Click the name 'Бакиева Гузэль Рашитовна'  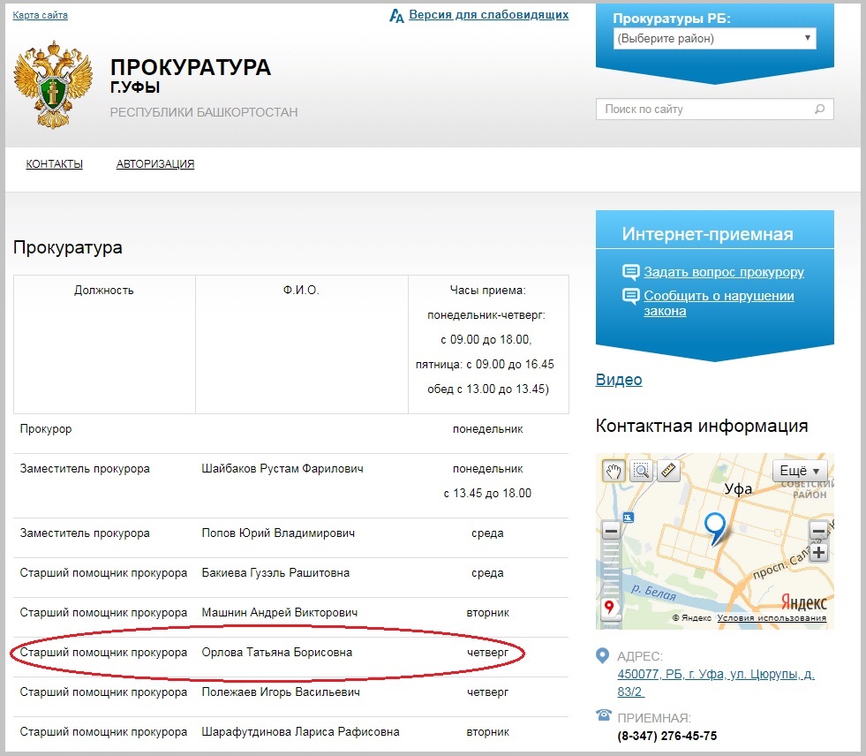coord(275,573)
